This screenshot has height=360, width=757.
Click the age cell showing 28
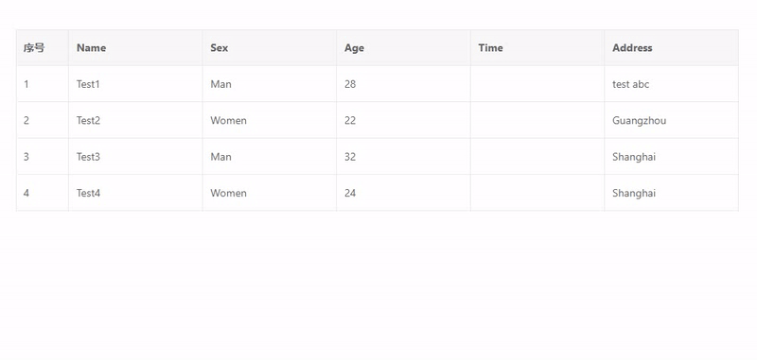click(404, 84)
